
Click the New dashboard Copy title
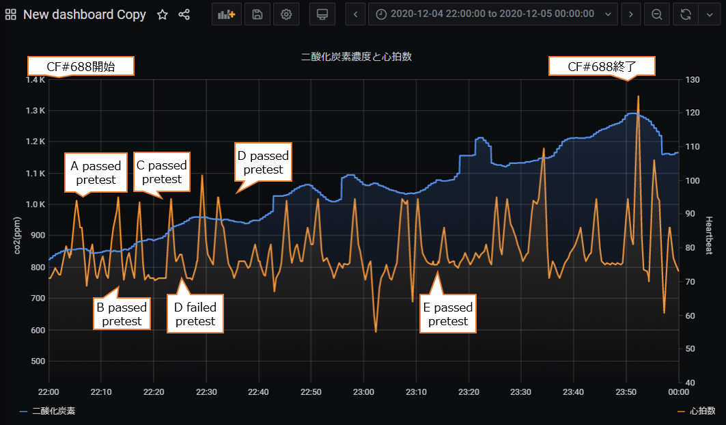(x=85, y=14)
